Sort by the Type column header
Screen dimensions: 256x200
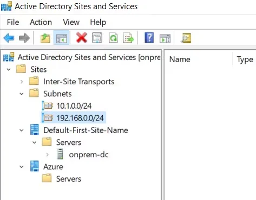coord(245,59)
